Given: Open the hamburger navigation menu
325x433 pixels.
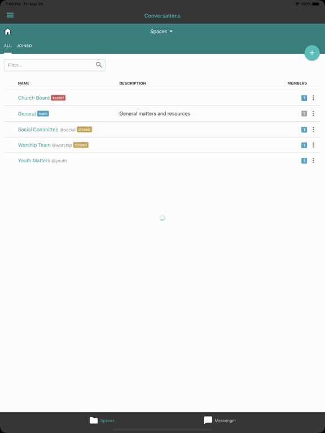Looking at the screenshot, I should pos(10,15).
